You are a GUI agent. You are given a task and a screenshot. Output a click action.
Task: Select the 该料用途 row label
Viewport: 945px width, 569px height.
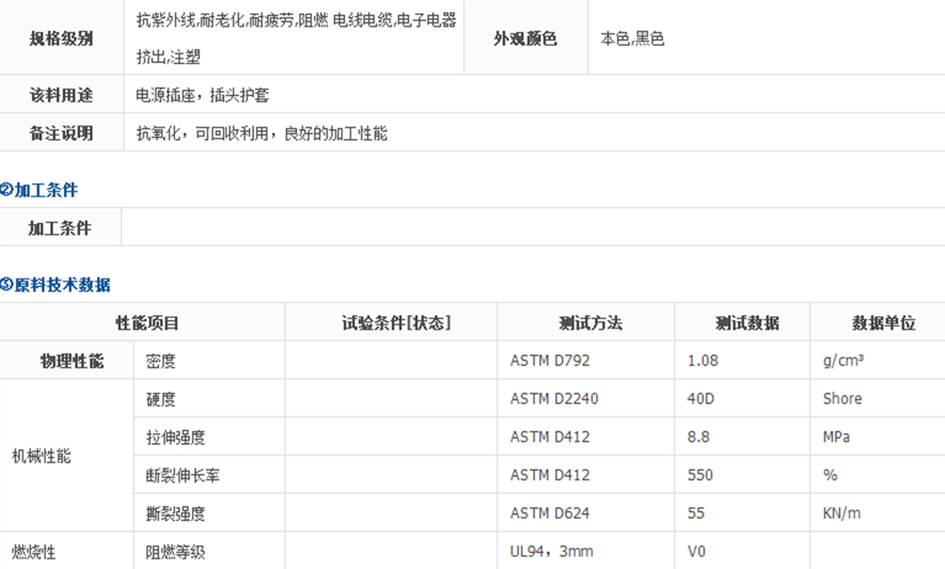61,95
